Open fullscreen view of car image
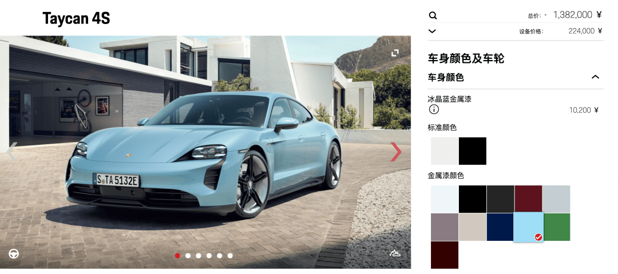The image size is (618, 274). [x=394, y=53]
